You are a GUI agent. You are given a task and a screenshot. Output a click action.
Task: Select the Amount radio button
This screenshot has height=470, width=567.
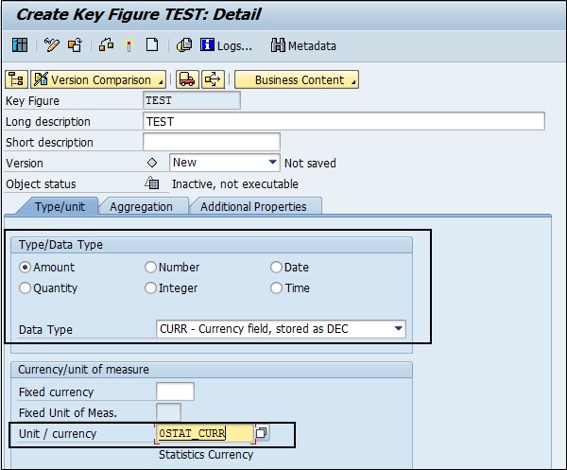click(26, 268)
